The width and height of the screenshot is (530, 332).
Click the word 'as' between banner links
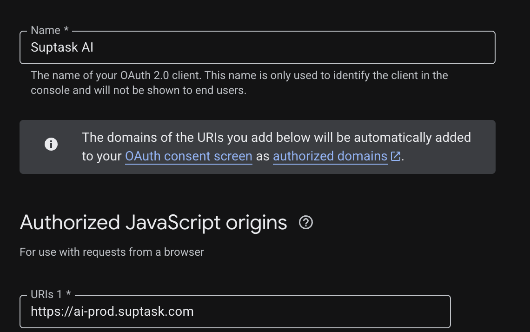pos(263,156)
